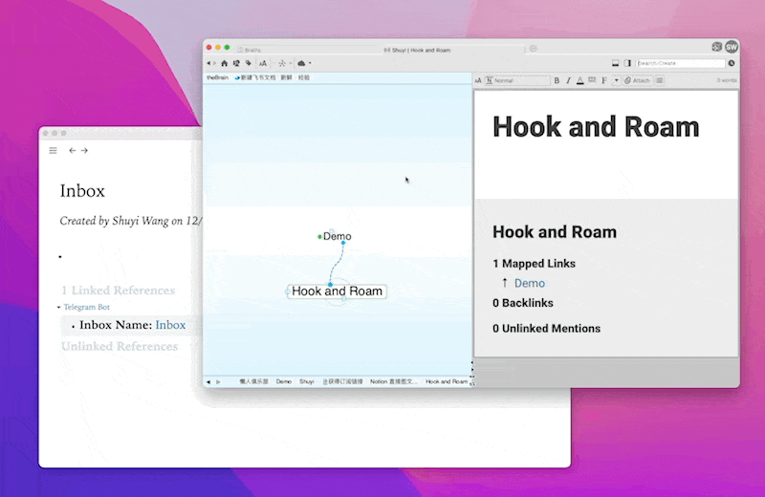The width and height of the screenshot is (765, 497).
Task: Open Hook and Roam in the history bar
Action: tap(447, 382)
